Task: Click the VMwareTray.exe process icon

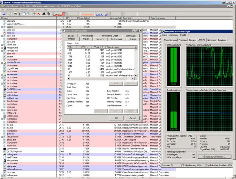Action: (x=5, y=169)
